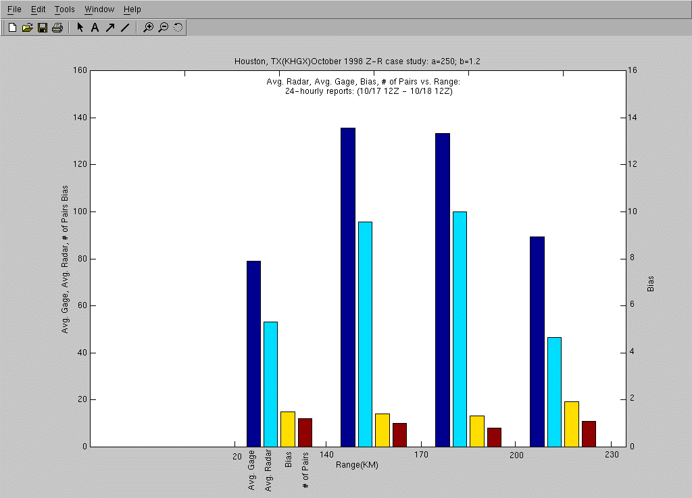Save the figure using floppy disk icon
692x498 pixels.
click(x=43, y=28)
